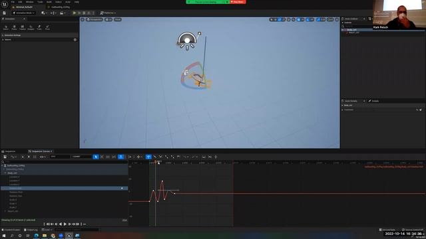Open the File menu

pyautogui.click(x=13, y=2)
